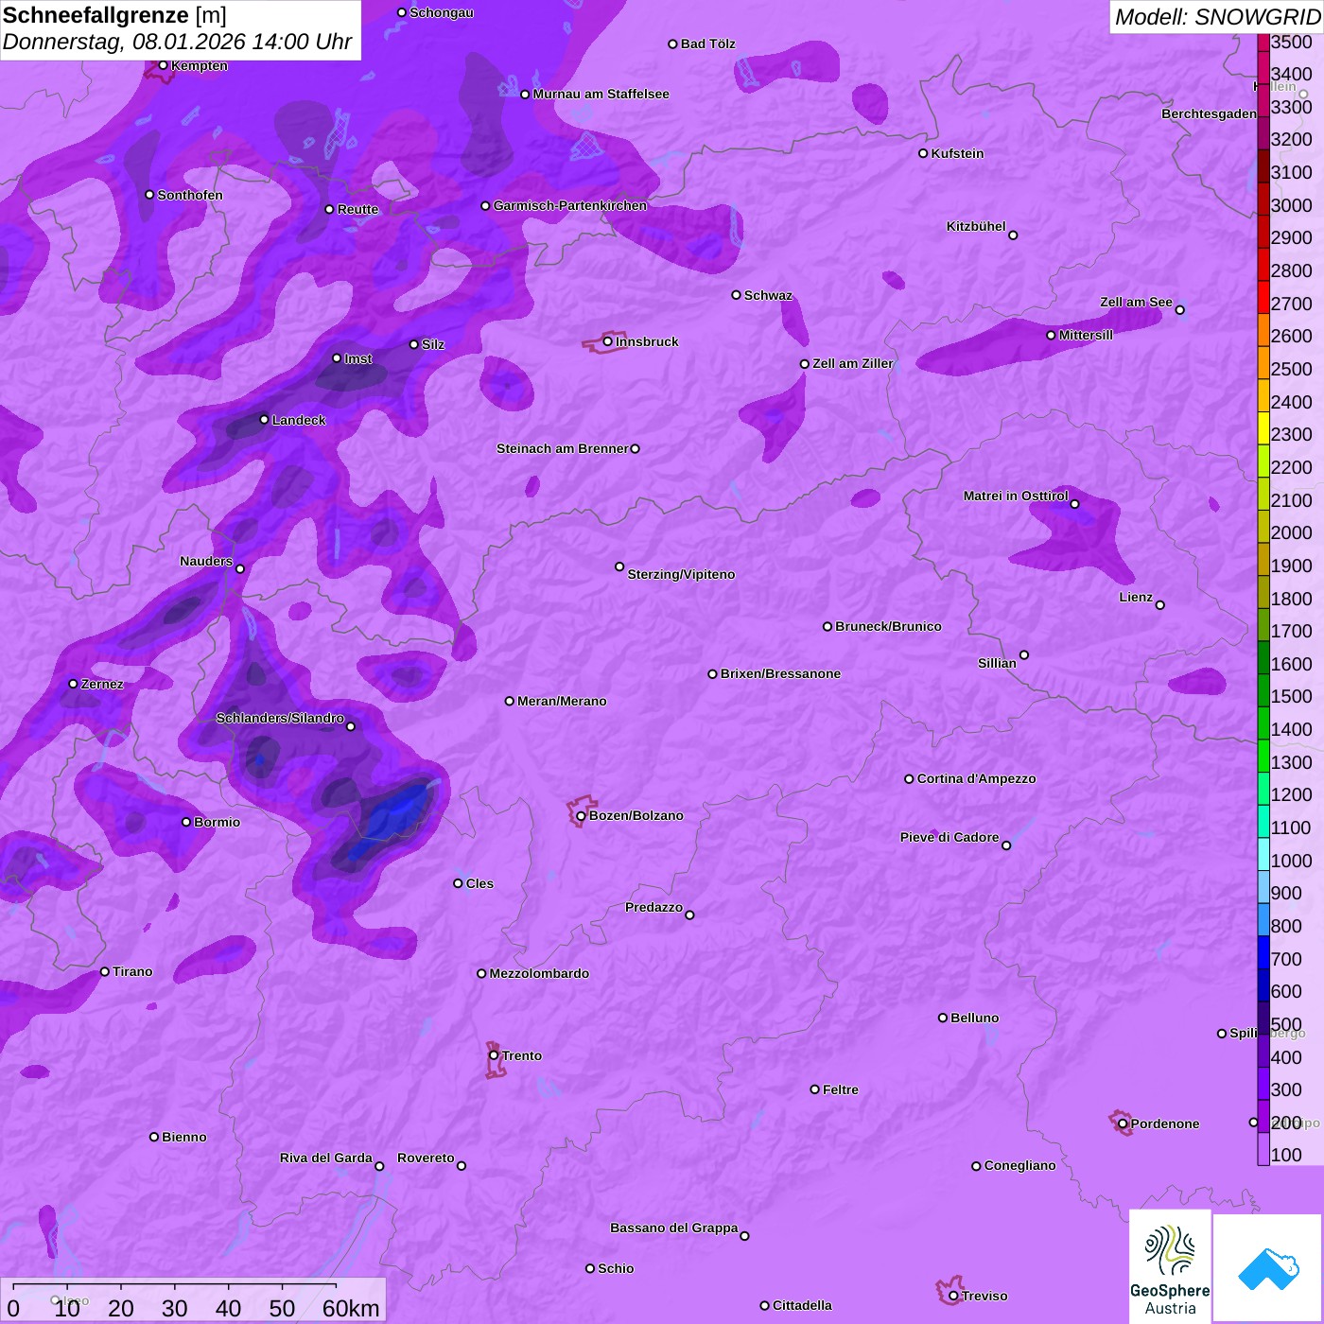Click the '60km' scale bar label
The height and width of the screenshot is (1324, 1324).
coord(351,1308)
